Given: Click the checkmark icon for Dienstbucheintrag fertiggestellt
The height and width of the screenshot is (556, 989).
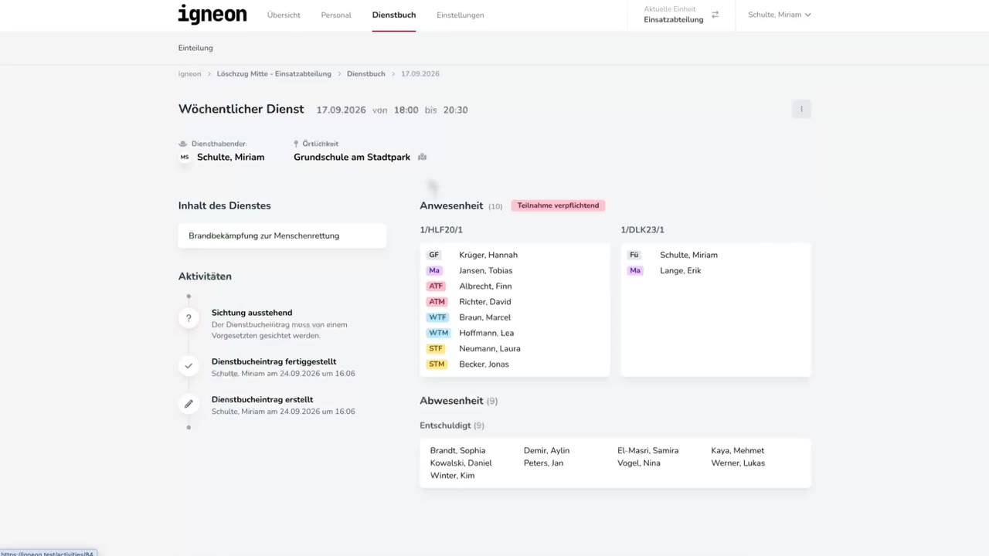Looking at the screenshot, I should (x=189, y=366).
